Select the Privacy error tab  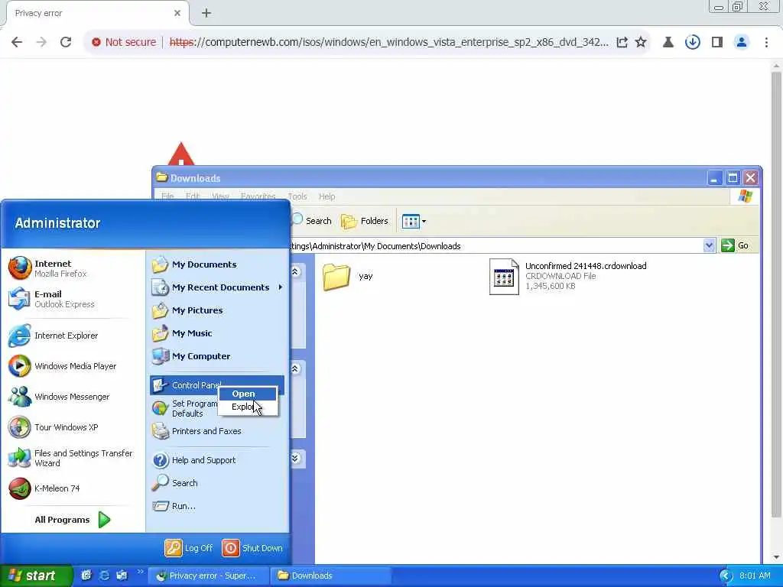coord(97,13)
